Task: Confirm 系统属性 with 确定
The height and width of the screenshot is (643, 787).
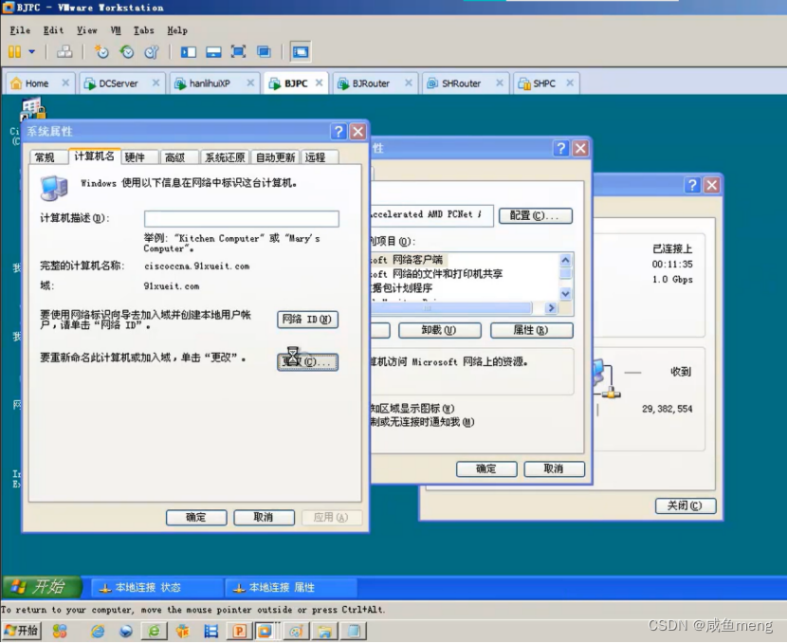Action: pos(196,518)
